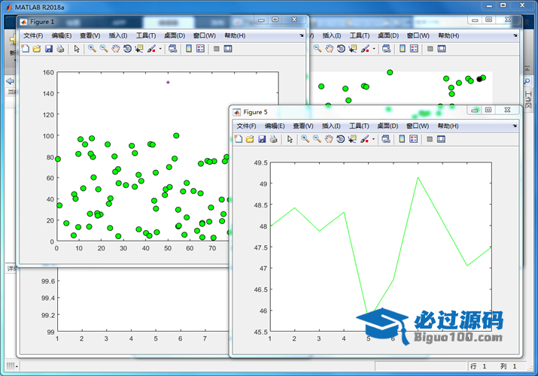Click New Figure icon in Figure 1 toolbar
The height and width of the screenshot is (376, 538).
tap(26, 49)
